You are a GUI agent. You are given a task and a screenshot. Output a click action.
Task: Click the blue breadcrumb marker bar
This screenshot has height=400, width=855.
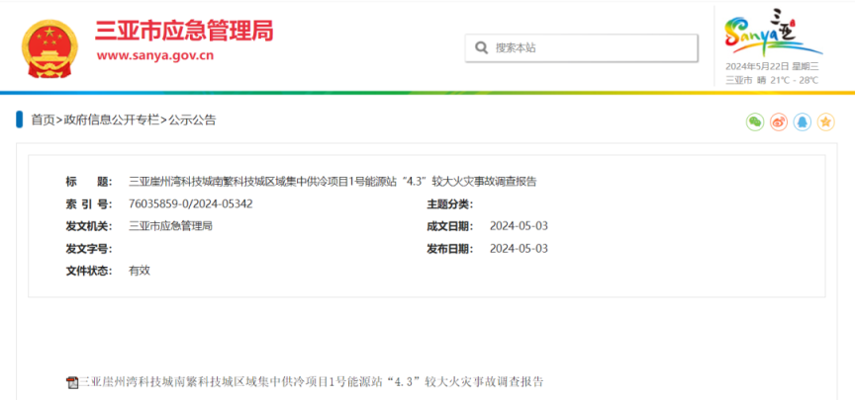tap(19, 120)
